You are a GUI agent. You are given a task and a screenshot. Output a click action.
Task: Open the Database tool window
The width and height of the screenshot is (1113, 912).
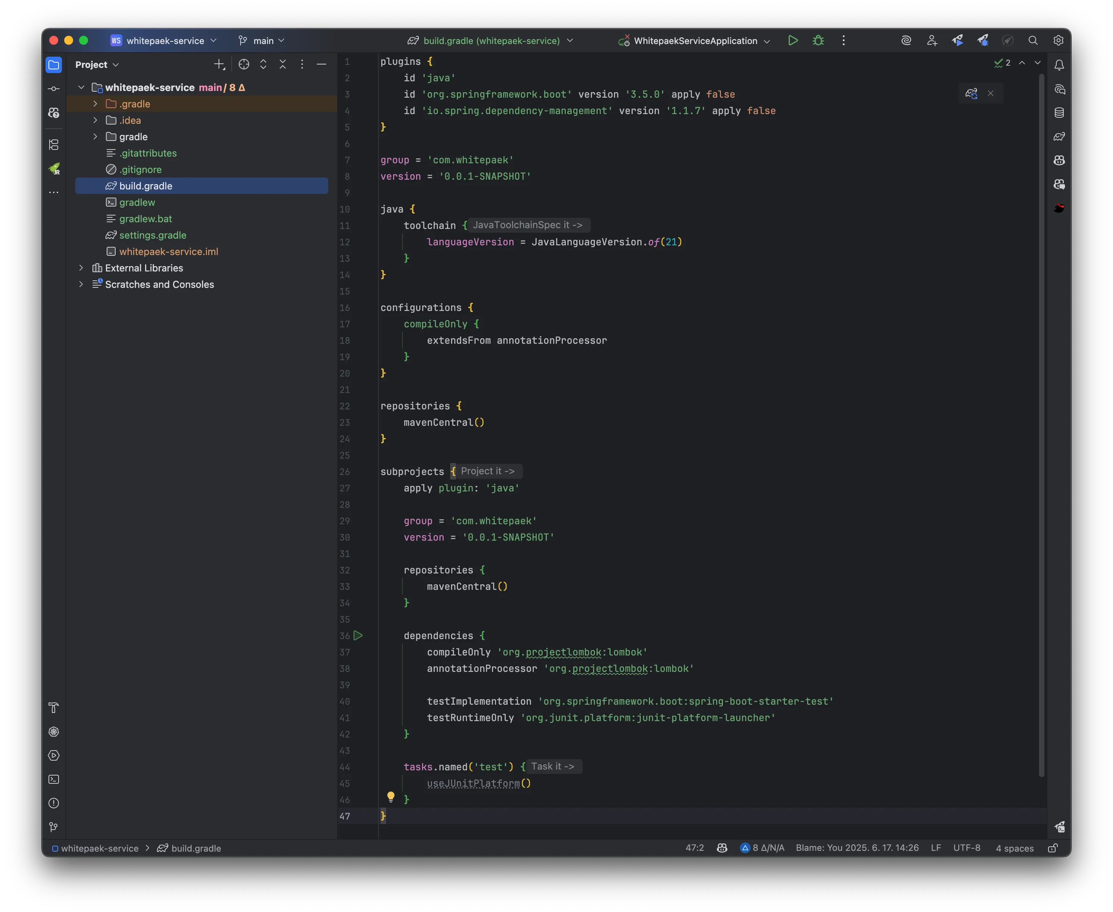pyautogui.click(x=1059, y=113)
